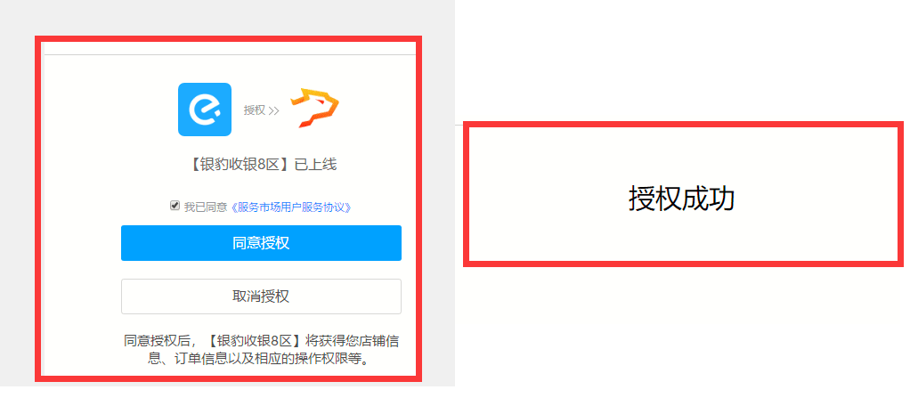The width and height of the screenshot is (910, 406).
Task: Click the divider line atop the authorization dialog
Action: (x=230, y=55)
